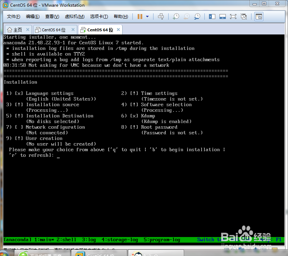Close the VMware Workstation window
288x256 pixels.
point(277,4)
